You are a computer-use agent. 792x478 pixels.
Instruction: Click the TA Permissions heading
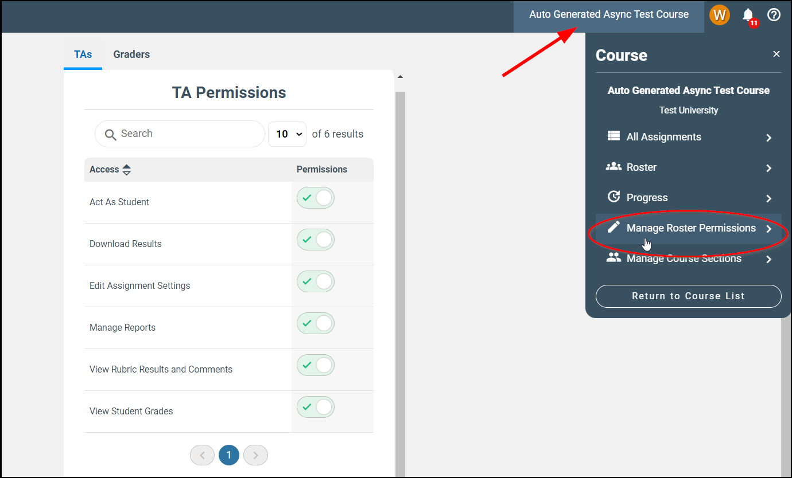click(x=229, y=92)
